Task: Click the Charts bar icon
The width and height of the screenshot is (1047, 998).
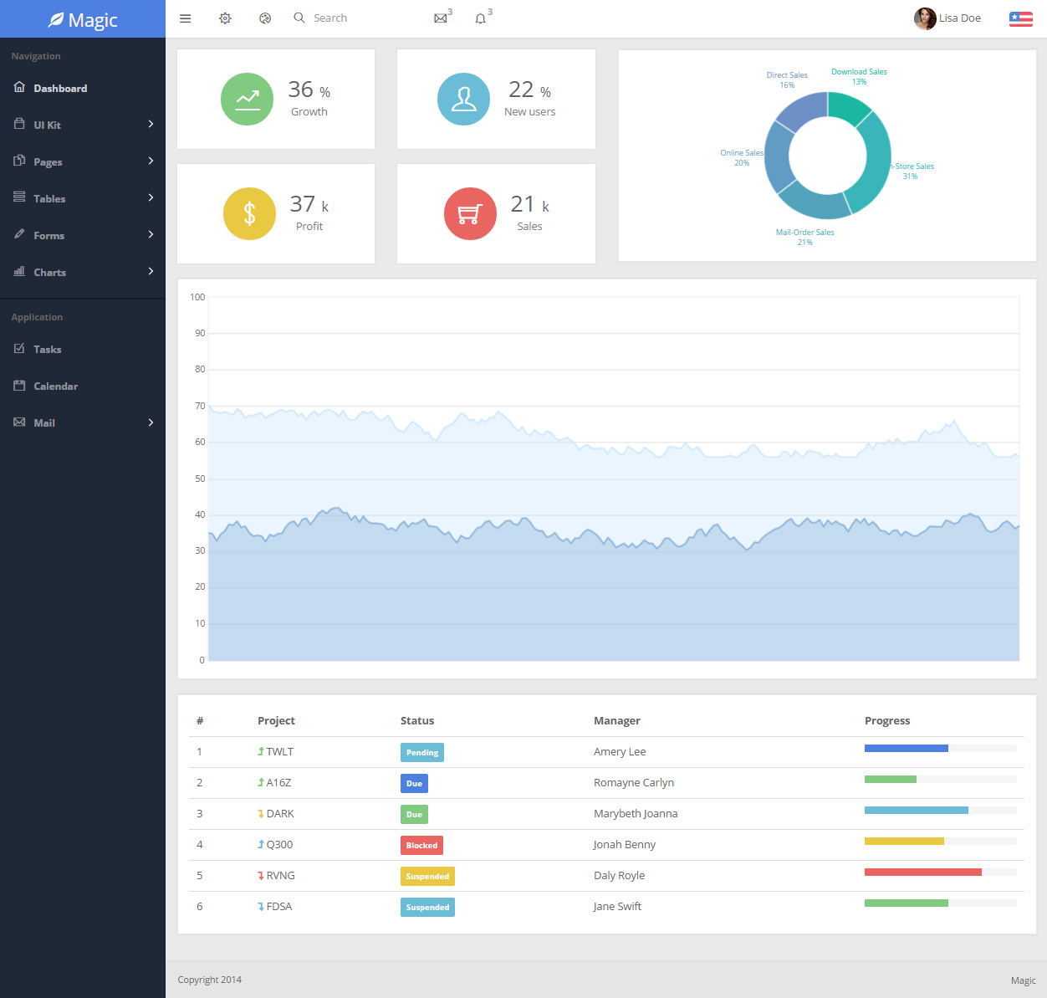Action: 19,271
